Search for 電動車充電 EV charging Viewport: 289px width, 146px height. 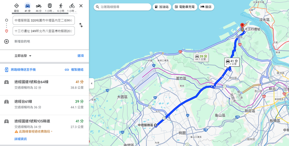185,7
